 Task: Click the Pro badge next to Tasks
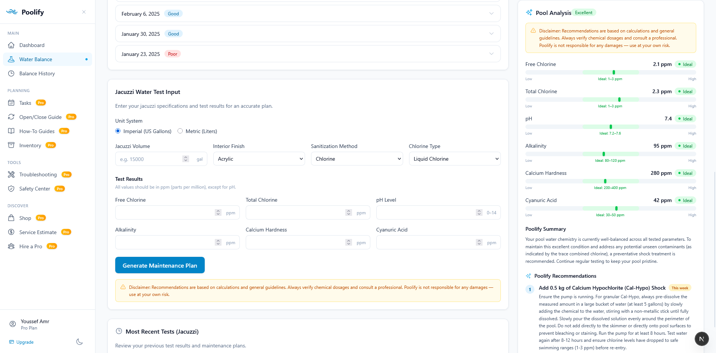click(x=41, y=103)
